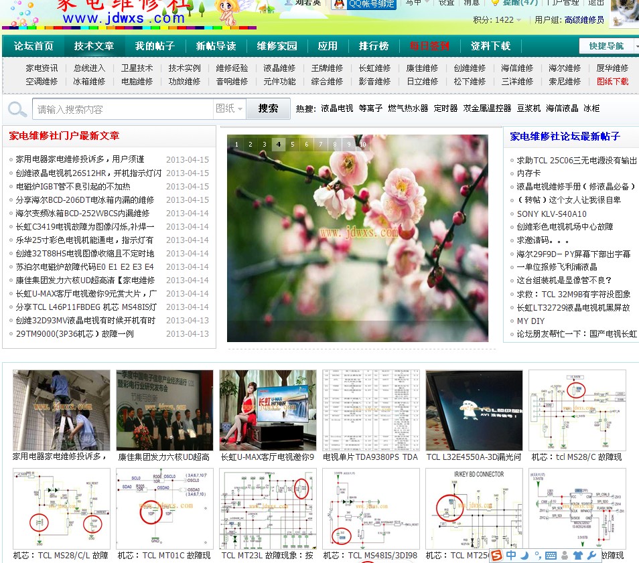639x563 pixels.
Task: Open 机芯：TCL MS48IS/3DI98 schematic thumbnail
Action: point(371,509)
